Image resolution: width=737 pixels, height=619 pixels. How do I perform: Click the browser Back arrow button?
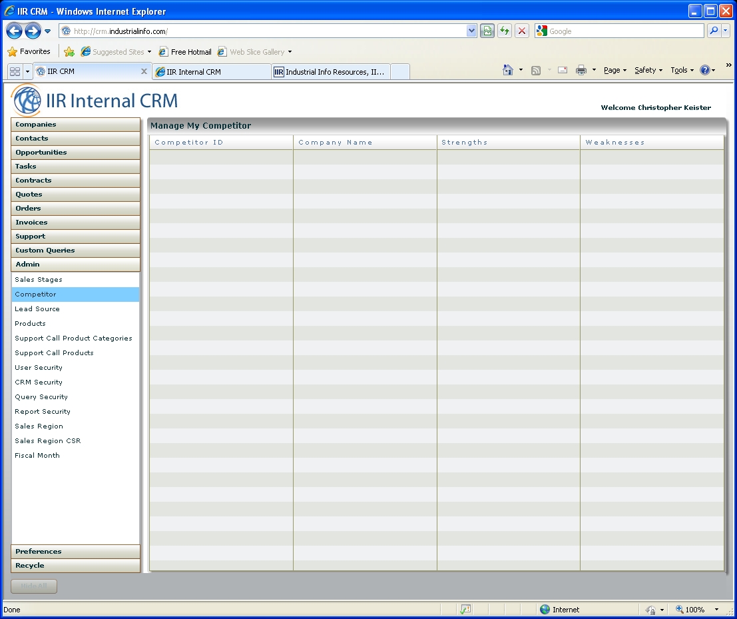point(15,31)
